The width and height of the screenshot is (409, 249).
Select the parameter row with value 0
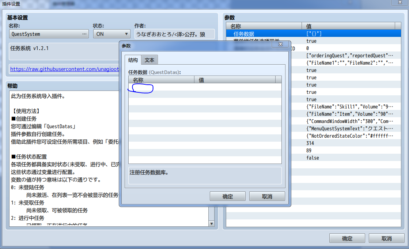coord(314,48)
